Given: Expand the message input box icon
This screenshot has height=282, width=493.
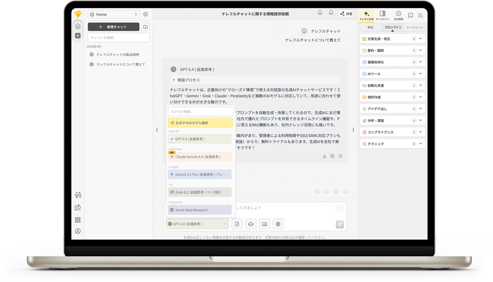Looking at the screenshot, I should coord(340,209).
